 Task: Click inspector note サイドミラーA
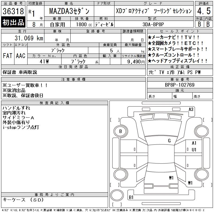point(18,118)
